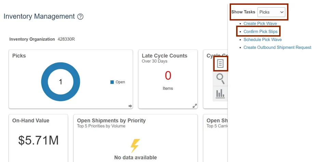The image size is (325, 162).
Task: Open Create Outbound Shipment Request link
Action: point(277,48)
